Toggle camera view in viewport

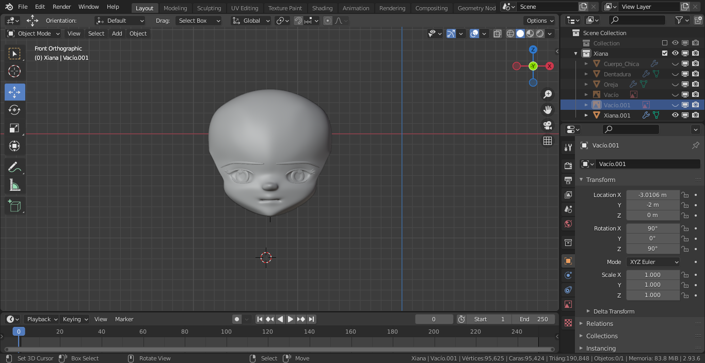tap(548, 125)
